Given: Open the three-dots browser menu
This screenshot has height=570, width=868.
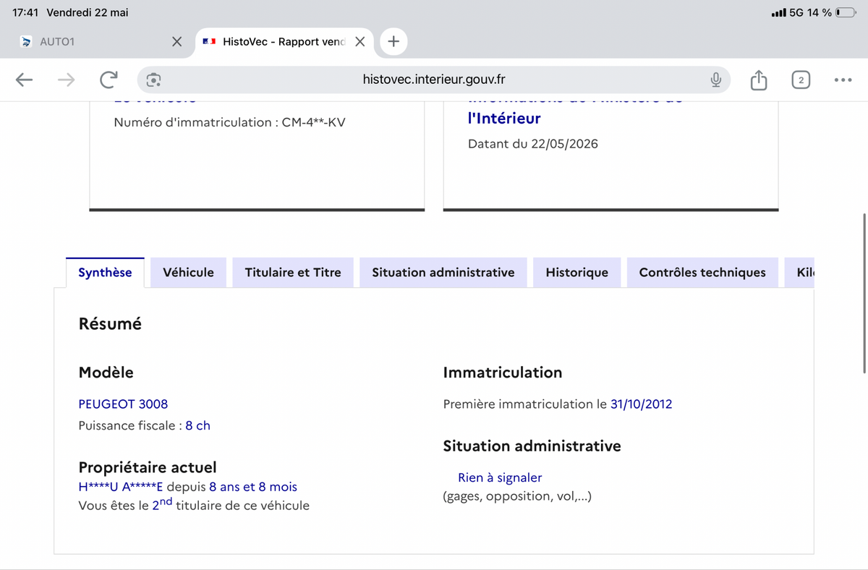Looking at the screenshot, I should 843,80.
